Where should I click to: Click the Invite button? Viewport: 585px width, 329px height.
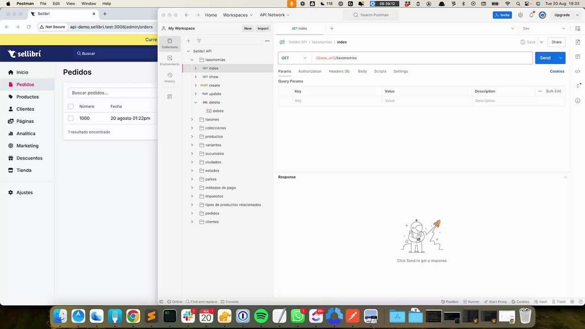pos(502,15)
